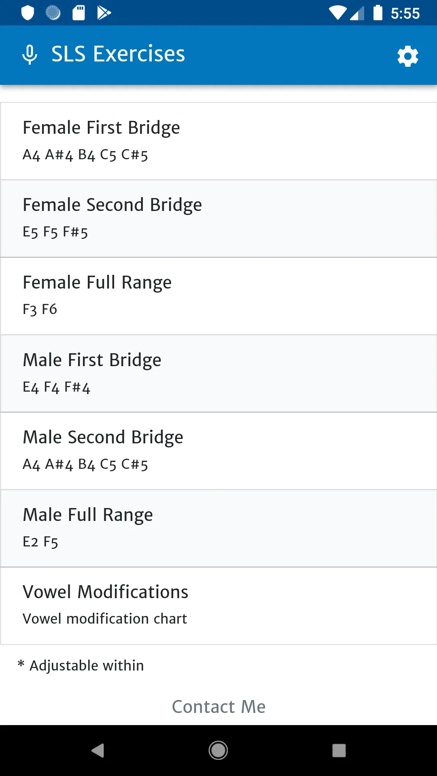
Task: Tap the Play Store status bar icon
Action: coord(104,13)
